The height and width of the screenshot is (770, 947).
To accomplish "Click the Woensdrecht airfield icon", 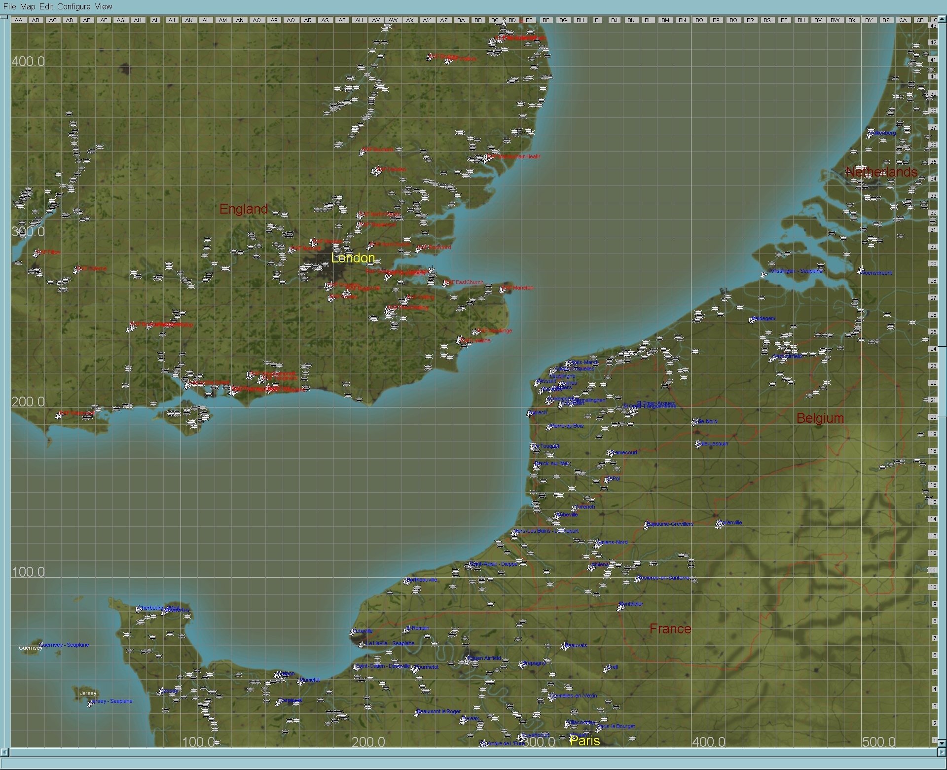I will pyautogui.click(x=861, y=271).
